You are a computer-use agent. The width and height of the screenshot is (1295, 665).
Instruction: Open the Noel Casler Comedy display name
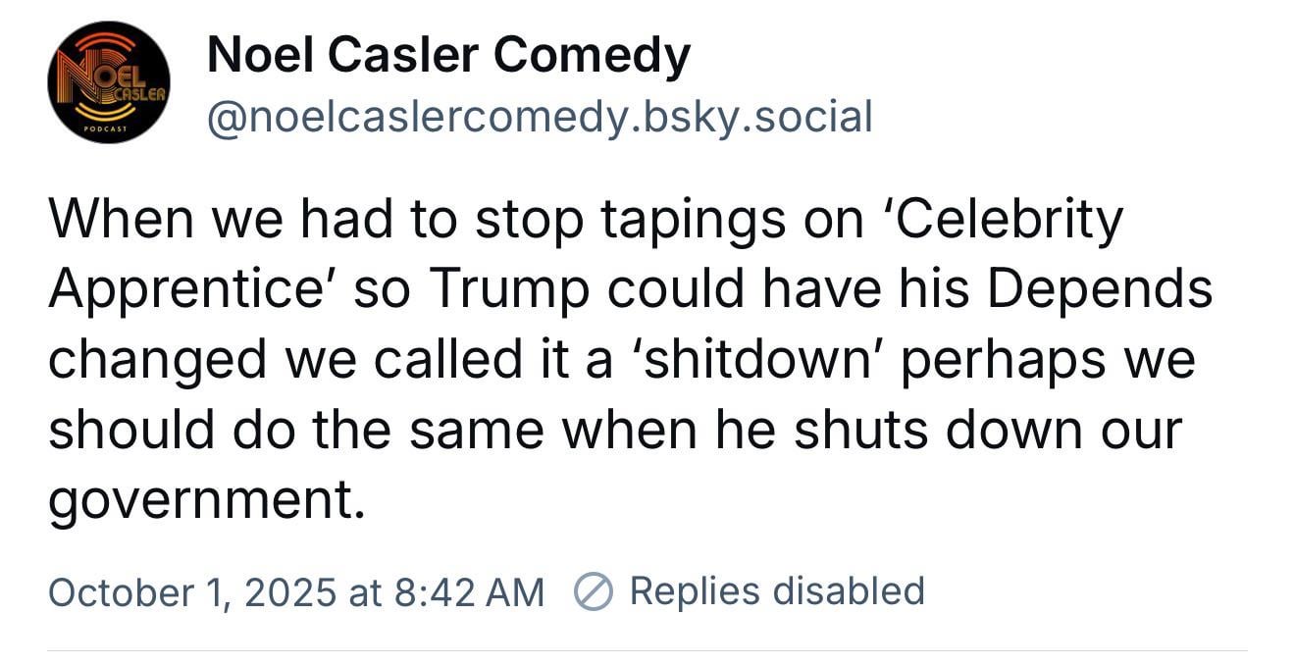[x=448, y=55]
